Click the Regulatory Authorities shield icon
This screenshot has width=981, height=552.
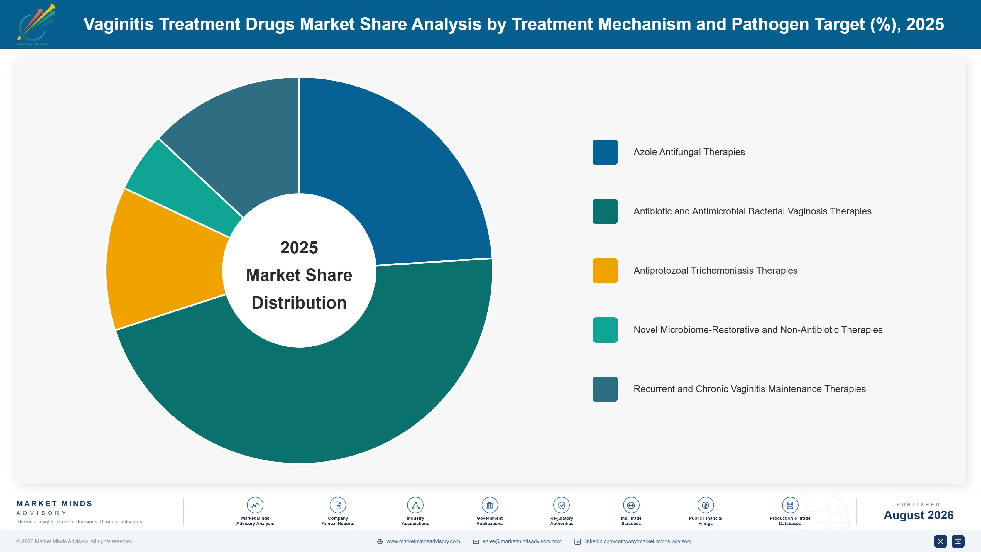[561, 505]
